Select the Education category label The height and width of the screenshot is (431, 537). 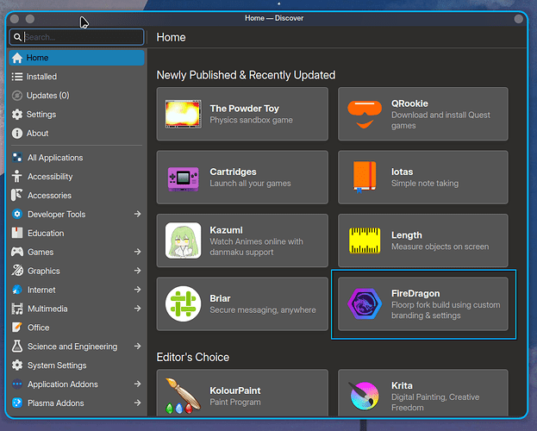click(x=46, y=234)
